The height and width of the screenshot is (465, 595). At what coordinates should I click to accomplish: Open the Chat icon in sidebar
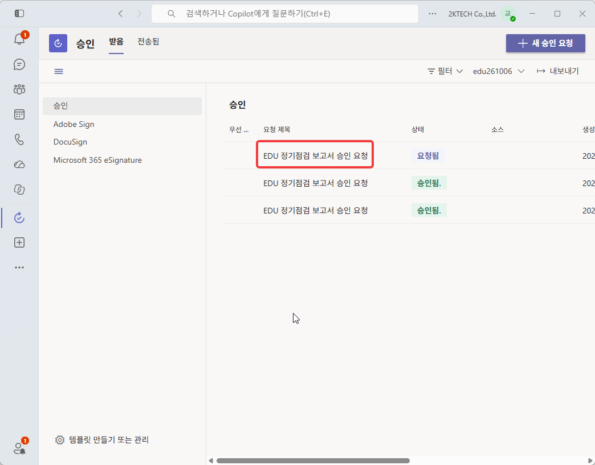click(x=19, y=64)
